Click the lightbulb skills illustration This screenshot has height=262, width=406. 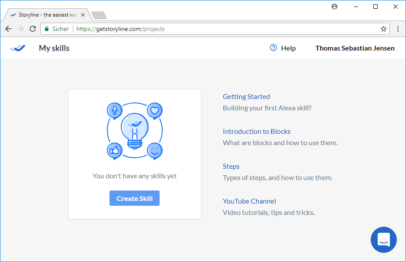pos(135,131)
